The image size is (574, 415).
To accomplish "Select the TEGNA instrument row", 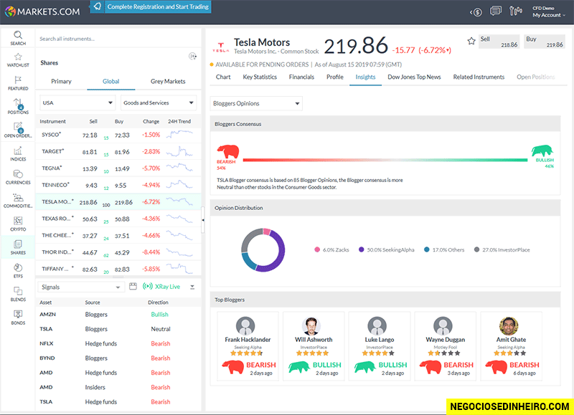I will click(118, 168).
